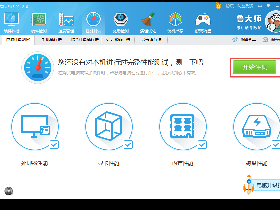Click the headline about complete performance test
This screenshot has height=210, width=280.
tap(130, 62)
